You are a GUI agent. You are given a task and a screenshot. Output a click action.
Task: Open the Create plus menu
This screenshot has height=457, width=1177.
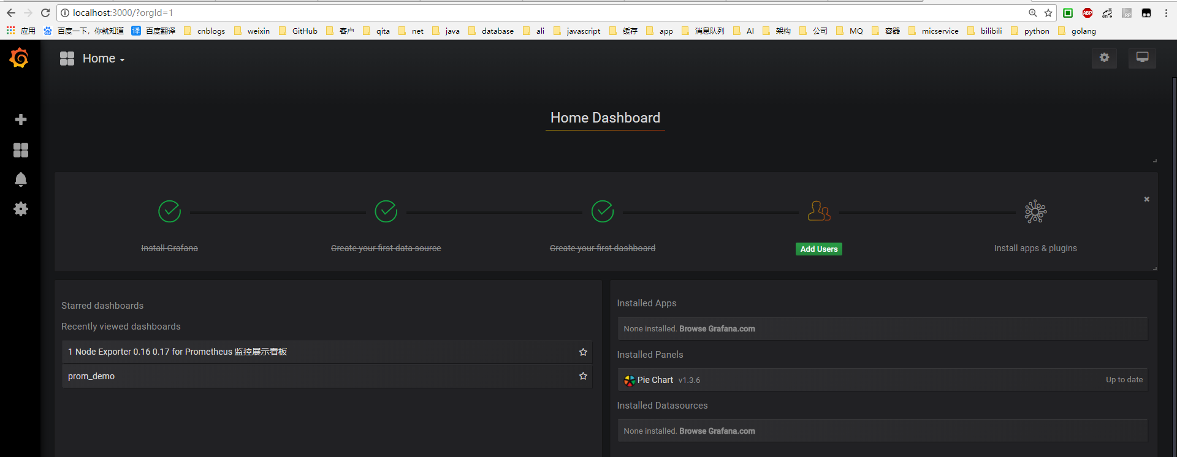coord(21,119)
